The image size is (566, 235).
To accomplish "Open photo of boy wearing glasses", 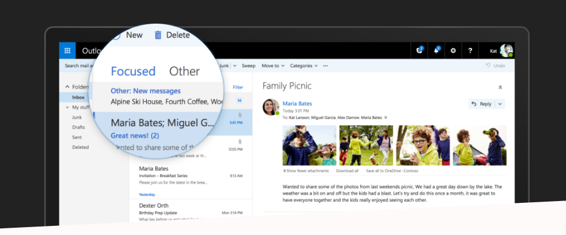I will [423, 145].
